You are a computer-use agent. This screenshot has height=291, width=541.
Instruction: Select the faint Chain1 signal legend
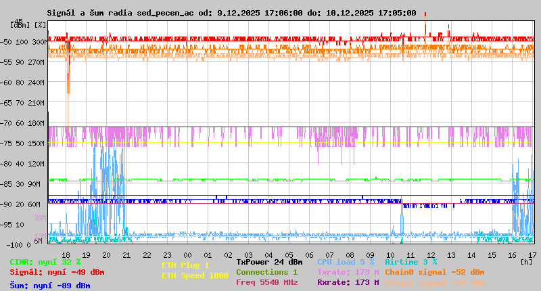(x=434, y=282)
